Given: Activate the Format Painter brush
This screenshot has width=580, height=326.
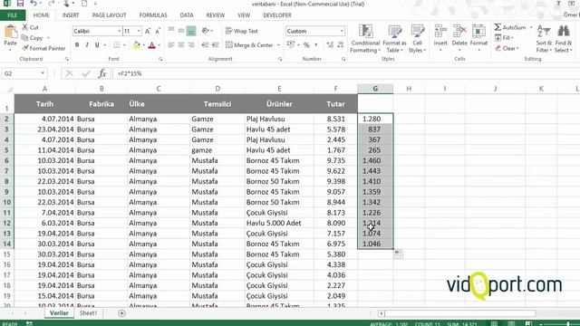Looking at the screenshot, I should click(25, 48).
